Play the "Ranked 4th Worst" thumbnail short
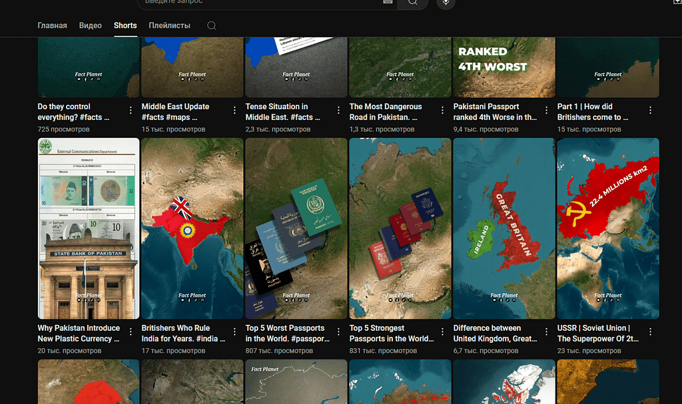This screenshot has width=682, height=404. tap(504, 67)
